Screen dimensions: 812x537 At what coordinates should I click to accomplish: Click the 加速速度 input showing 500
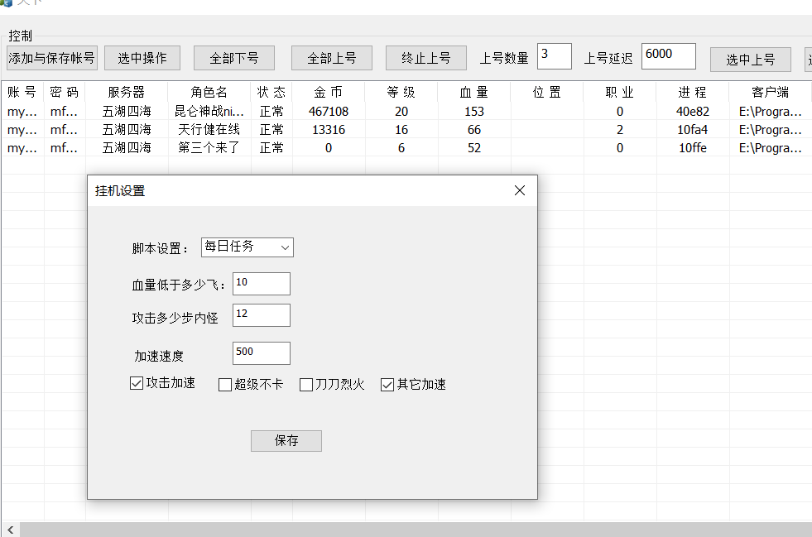(261, 352)
